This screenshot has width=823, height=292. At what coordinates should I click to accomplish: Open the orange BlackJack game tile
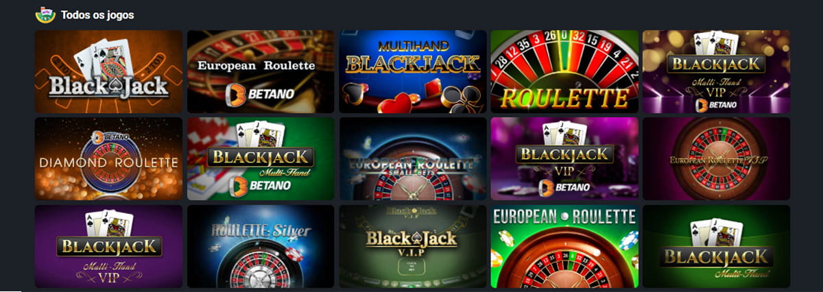click(x=108, y=71)
